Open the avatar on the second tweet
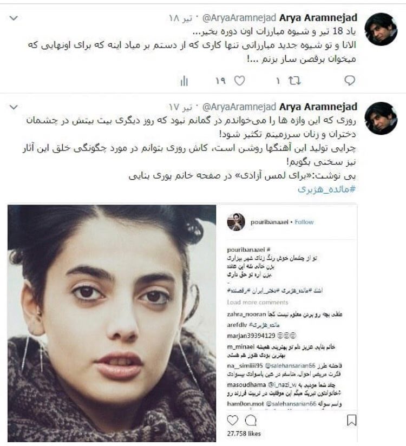 [x=381, y=118]
